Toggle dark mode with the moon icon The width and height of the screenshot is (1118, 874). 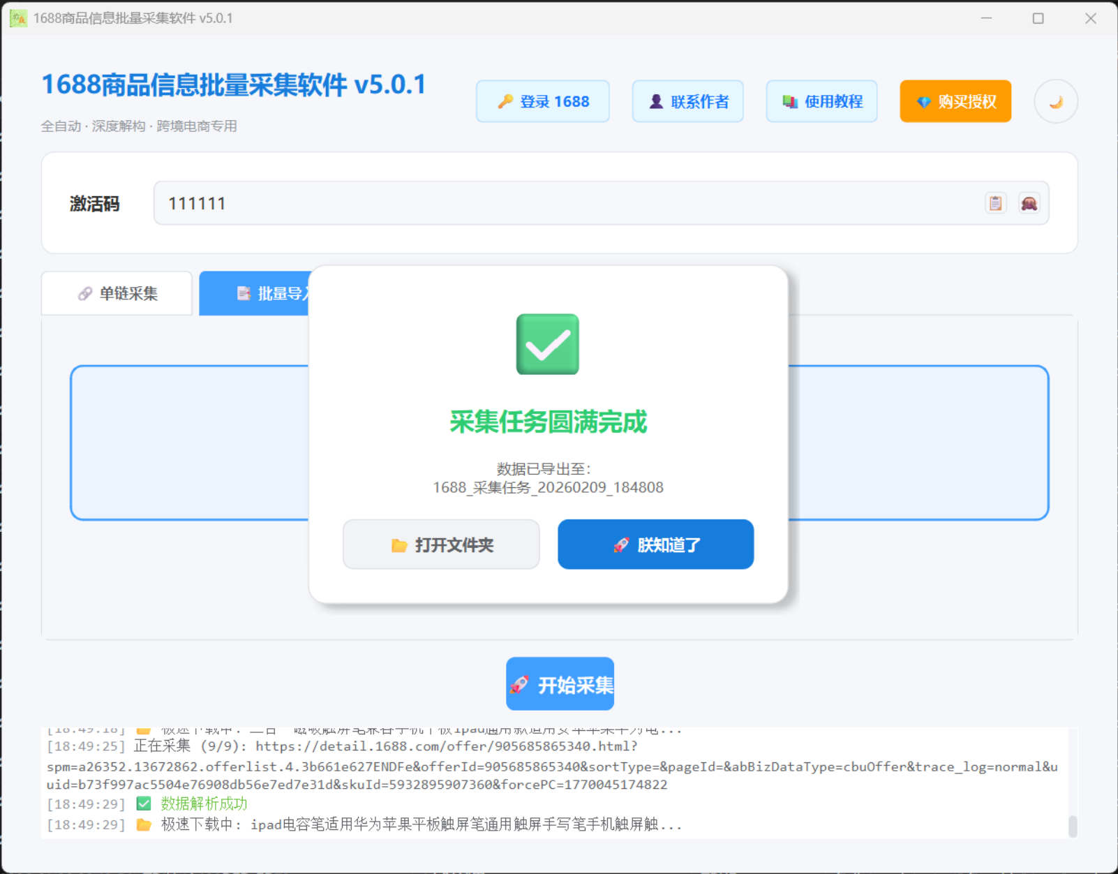(1055, 101)
